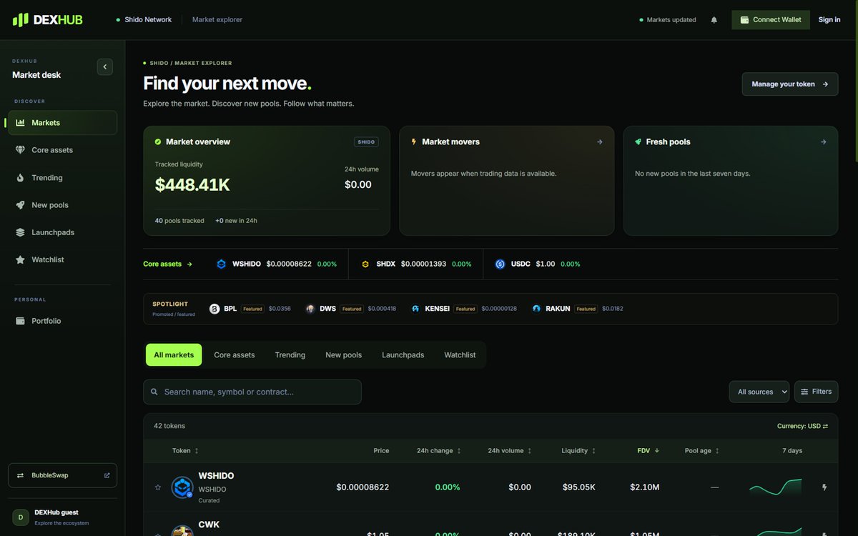Switch to the Watchlist tab
Screen dimensions: 858x536
click(460, 355)
